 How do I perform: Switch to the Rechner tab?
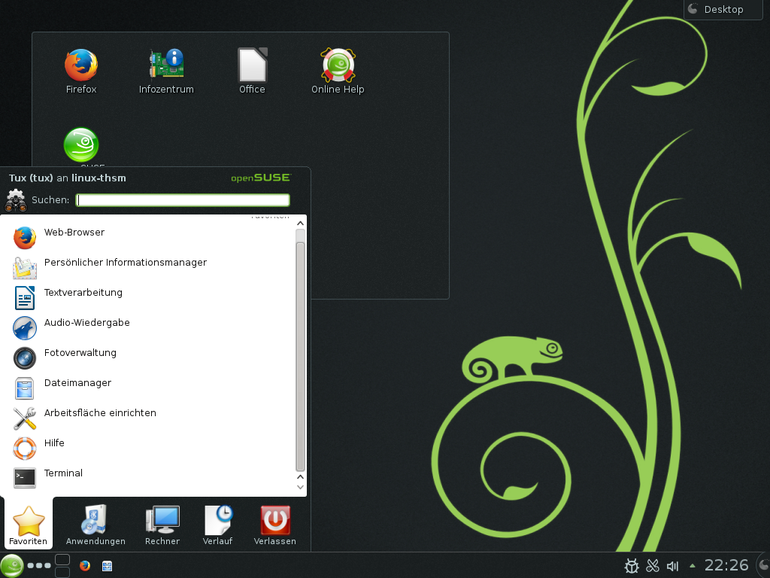coord(162,525)
